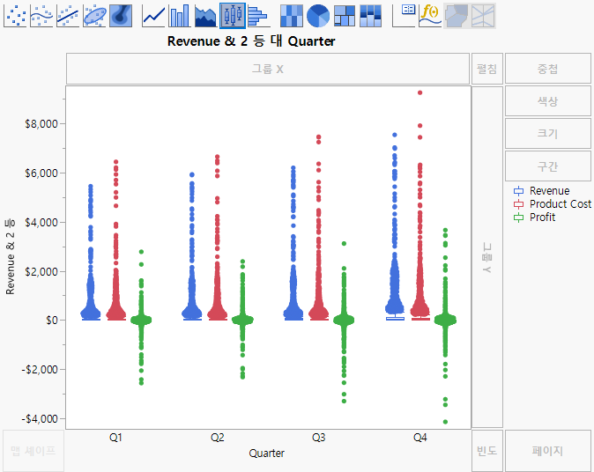Click the Q4 axis label

[420, 438]
